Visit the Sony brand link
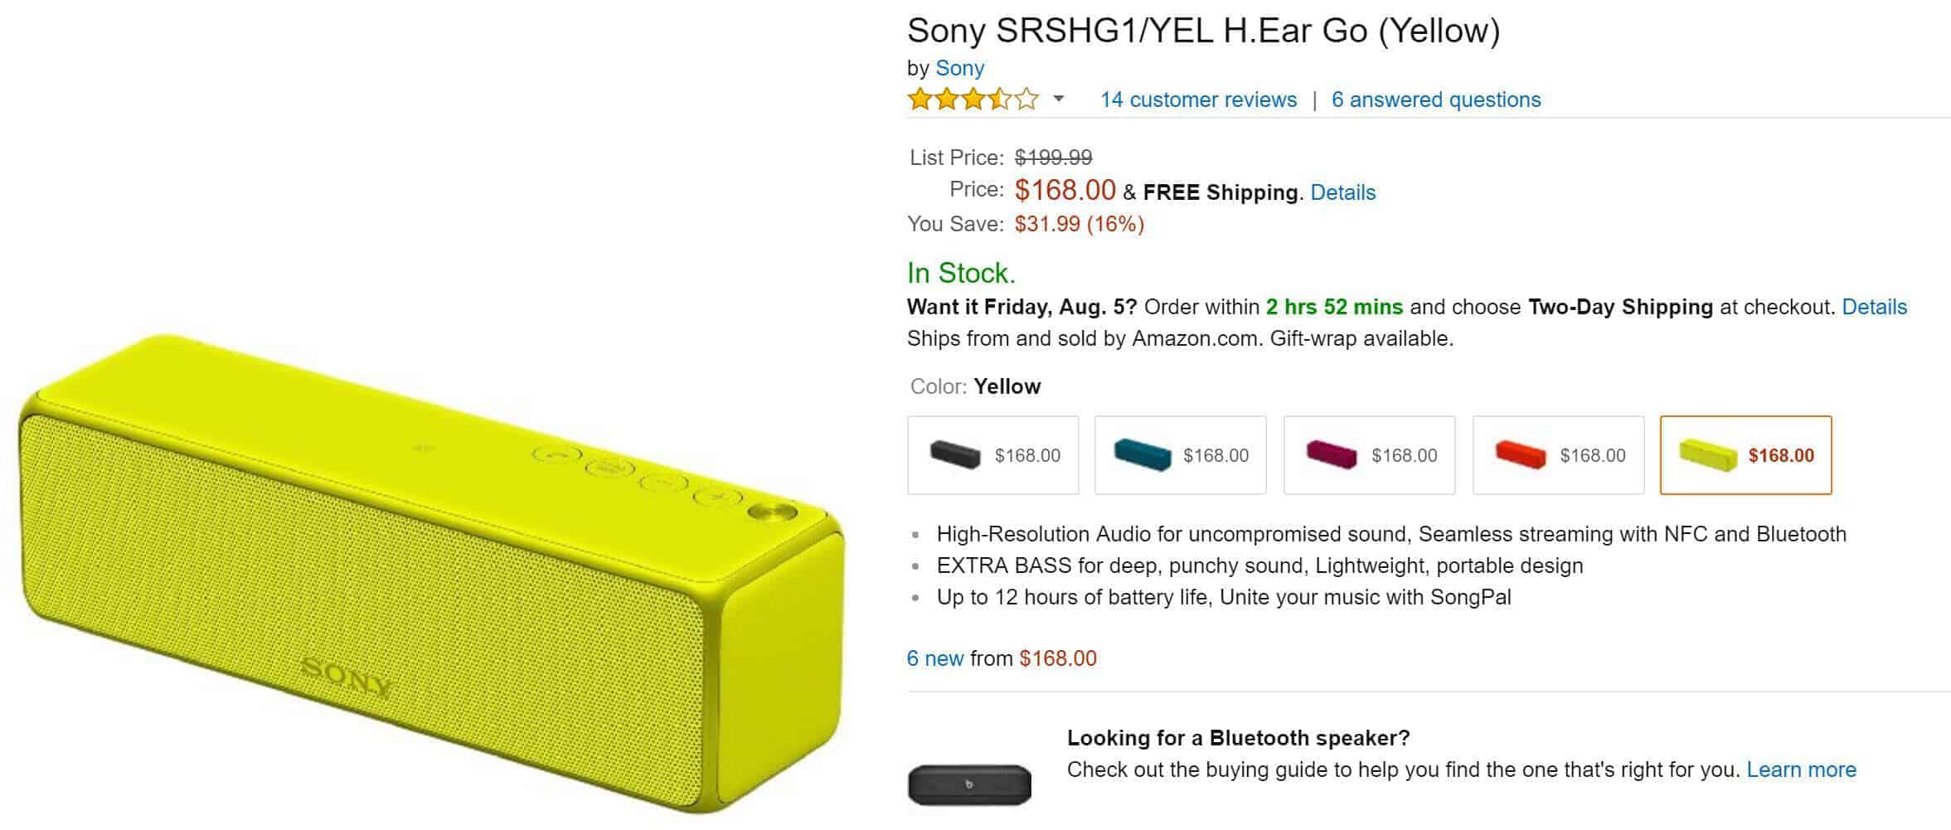The height and width of the screenshot is (830, 1951). (959, 68)
